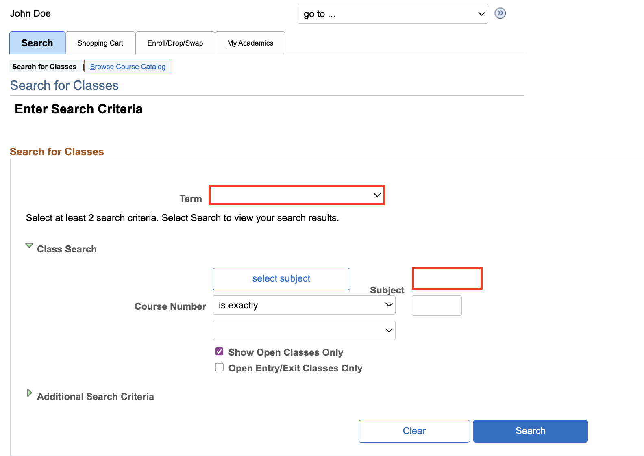Screen dimensions: 644x456
Task: Open the 'is exactly' Course Number dropdown
Action: [x=304, y=305]
